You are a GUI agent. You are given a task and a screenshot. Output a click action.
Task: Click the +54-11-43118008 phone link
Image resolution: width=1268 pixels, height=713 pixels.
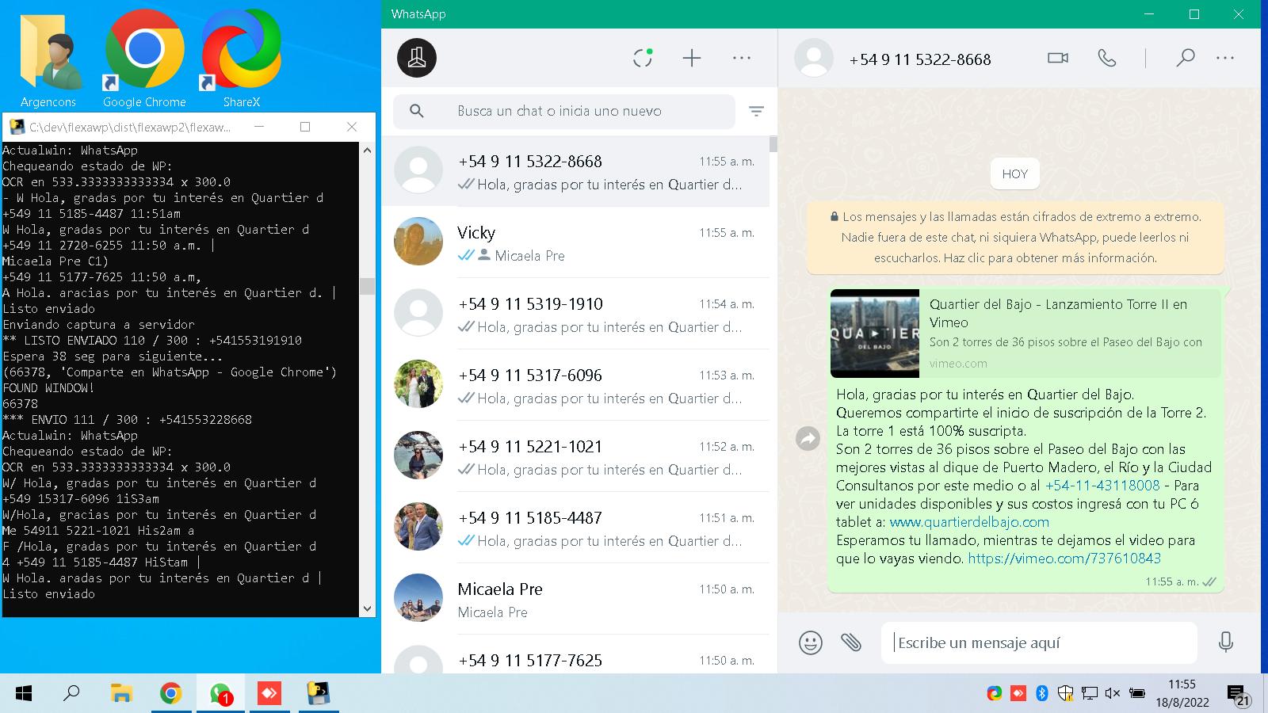point(1102,486)
